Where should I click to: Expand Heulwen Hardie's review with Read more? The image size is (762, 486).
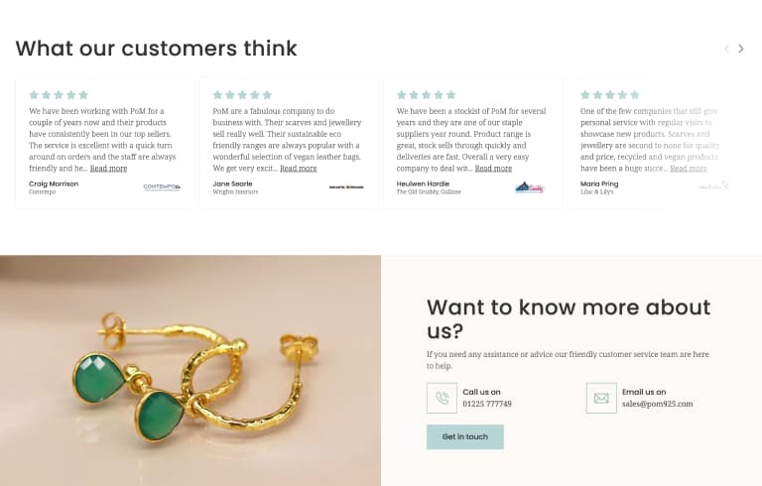pyautogui.click(x=493, y=169)
